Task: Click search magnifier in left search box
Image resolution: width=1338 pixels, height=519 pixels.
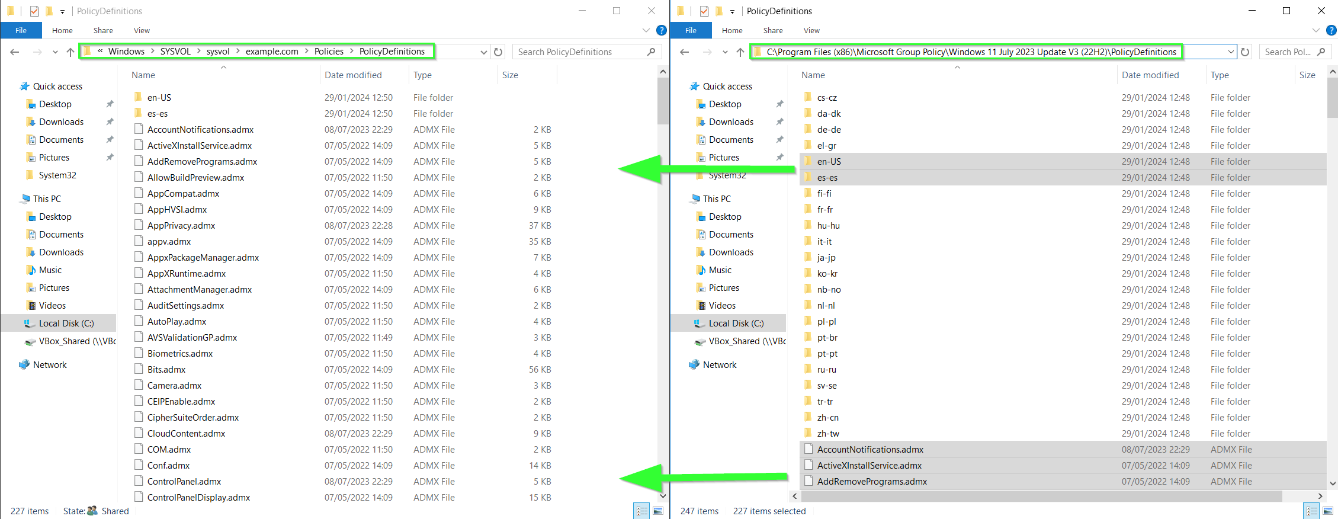Action: point(651,52)
